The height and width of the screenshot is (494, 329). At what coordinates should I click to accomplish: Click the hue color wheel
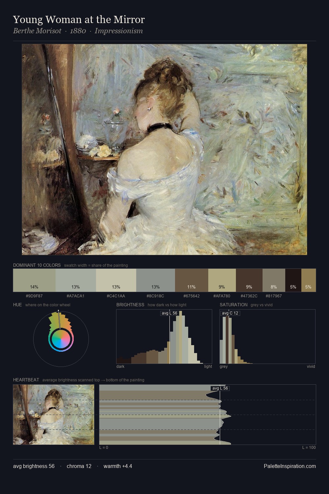pos(61,339)
